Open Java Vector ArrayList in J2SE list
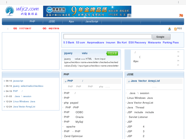 click(140, 103)
